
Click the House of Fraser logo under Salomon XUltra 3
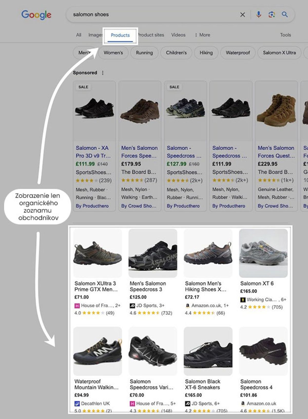coord(77,306)
